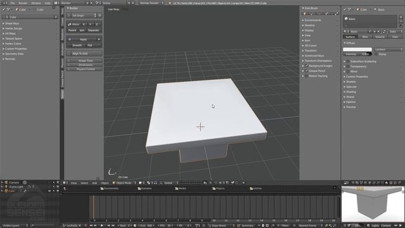This screenshot has width=405, height=228.
Task: Mirror along the Y axis
Action: click(90, 24)
